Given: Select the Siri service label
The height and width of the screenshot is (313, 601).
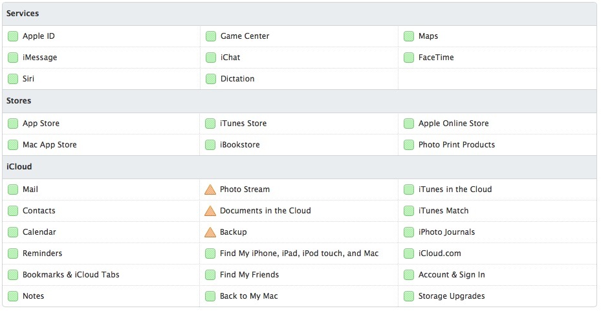Looking at the screenshot, I should 28,78.
